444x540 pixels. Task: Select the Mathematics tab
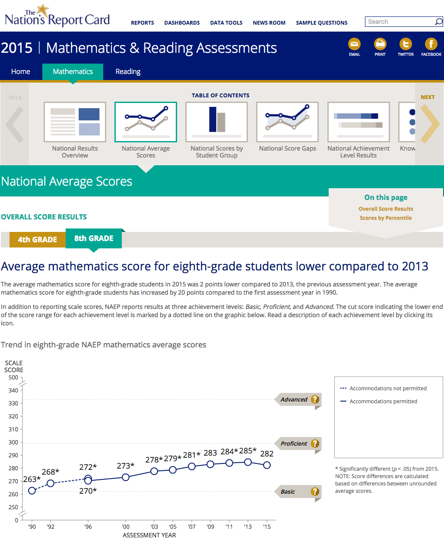(73, 72)
